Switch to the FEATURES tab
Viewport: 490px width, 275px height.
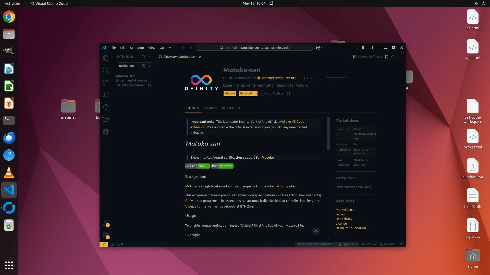point(210,108)
